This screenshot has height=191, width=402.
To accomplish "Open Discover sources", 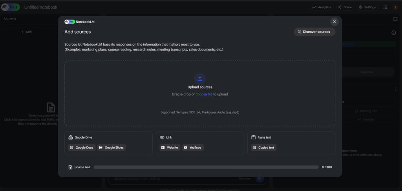I will (314, 32).
